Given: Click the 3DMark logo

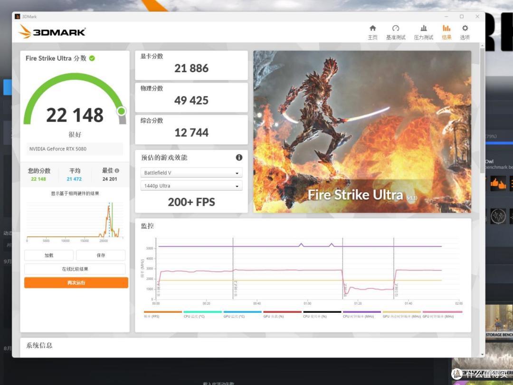Looking at the screenshot, I should point(52,32).
